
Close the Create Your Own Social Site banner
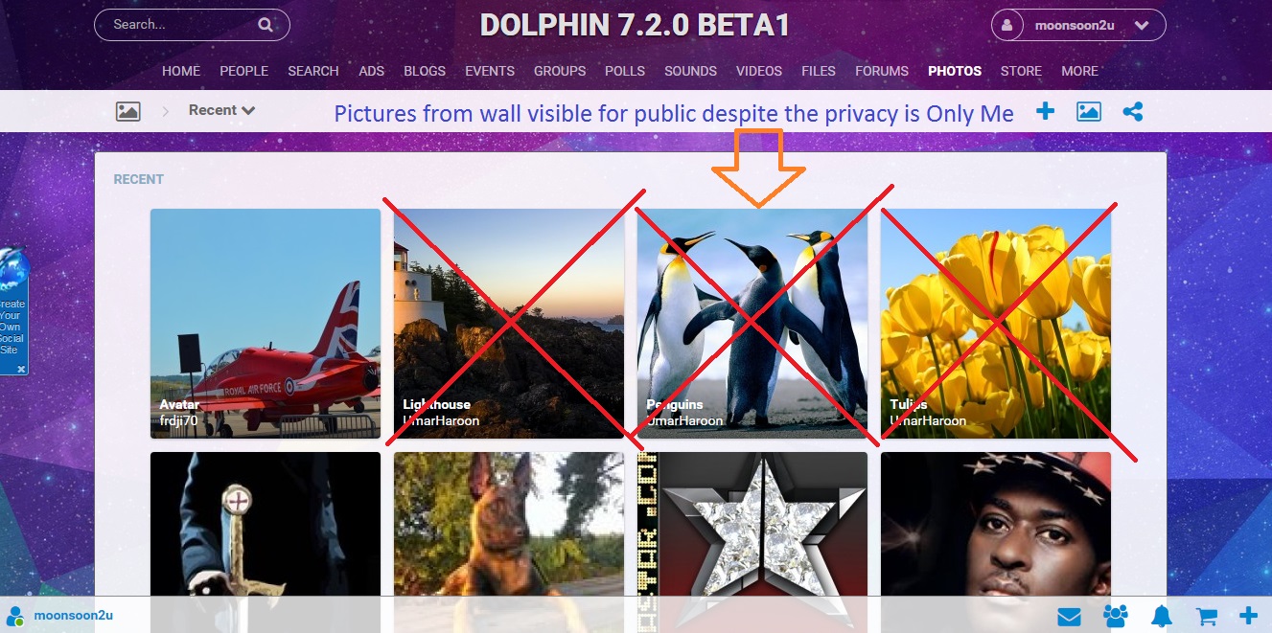pos(21,369)
